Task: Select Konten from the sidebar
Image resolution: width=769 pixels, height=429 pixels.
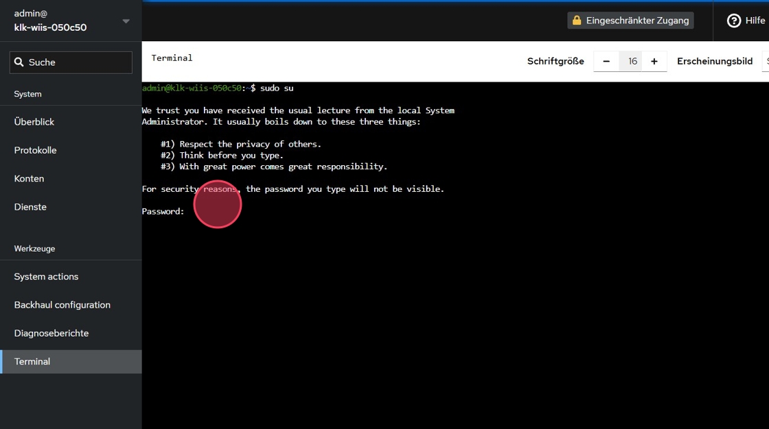Action: coord(30,179)
